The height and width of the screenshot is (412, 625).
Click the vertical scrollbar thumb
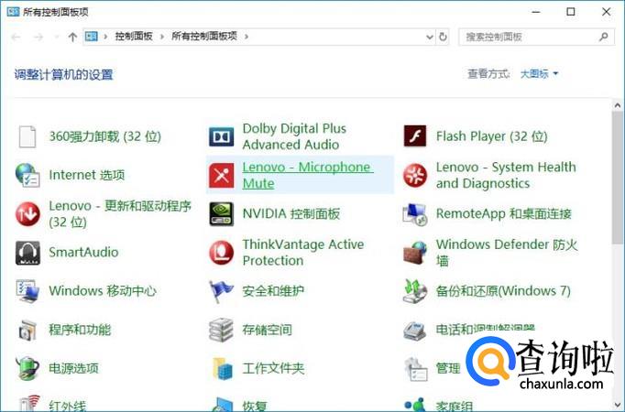pos(618,178)
